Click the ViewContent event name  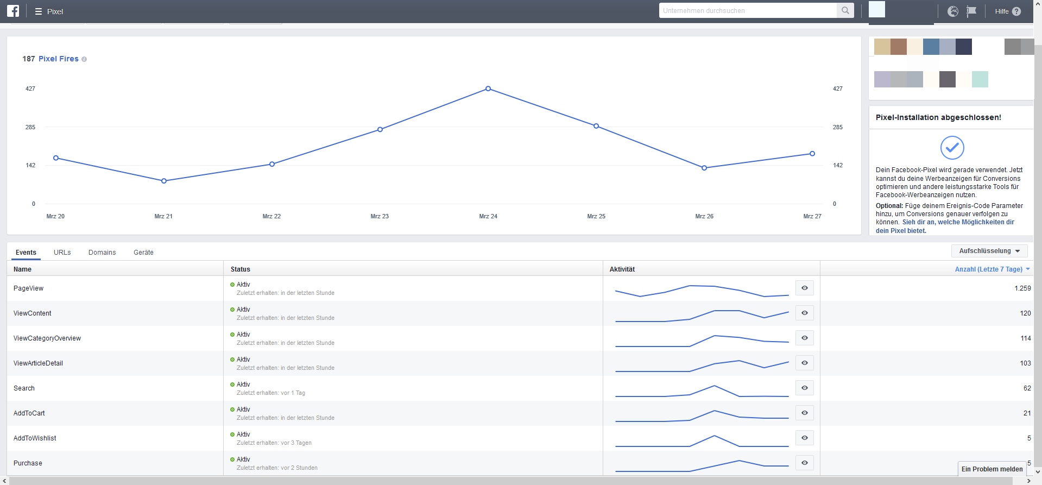tap(32, 313)
